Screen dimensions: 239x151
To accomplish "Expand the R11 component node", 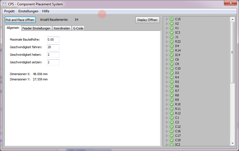I will tap(167, 109).
